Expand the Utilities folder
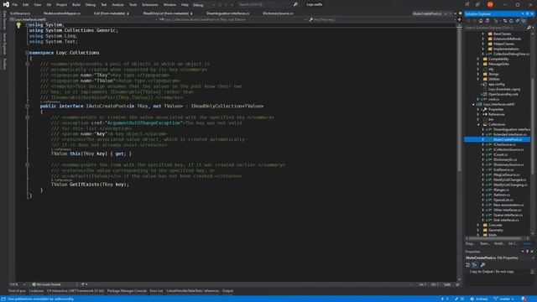The image size is (537, 302). click(478, 79)
